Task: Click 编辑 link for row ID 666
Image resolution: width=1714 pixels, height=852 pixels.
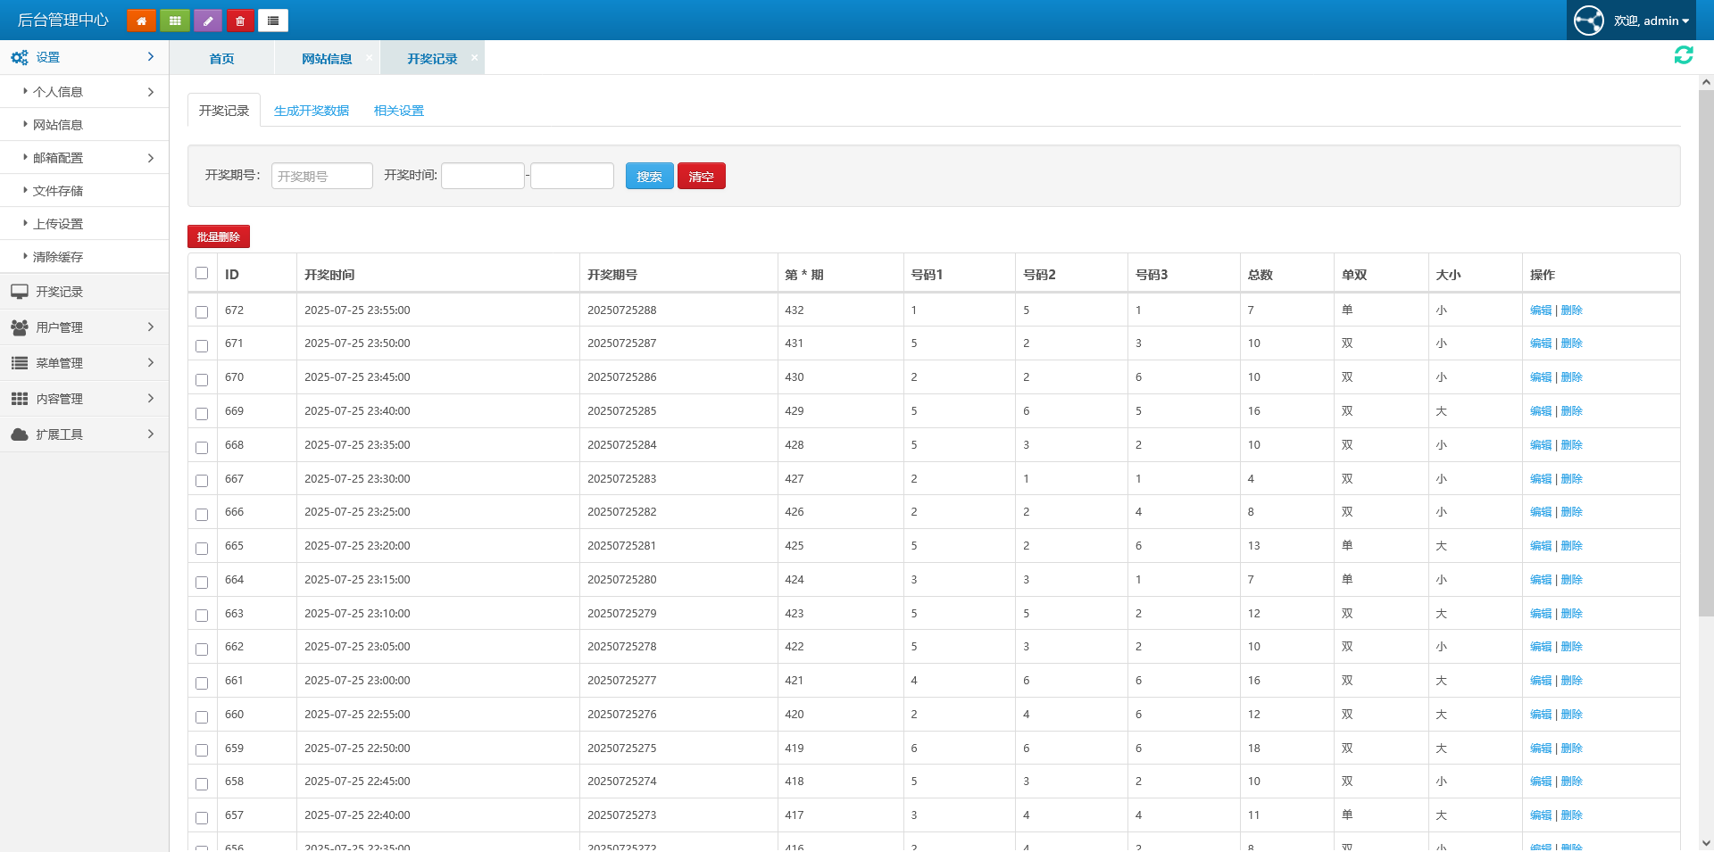Action: (x=1541, y=512)
